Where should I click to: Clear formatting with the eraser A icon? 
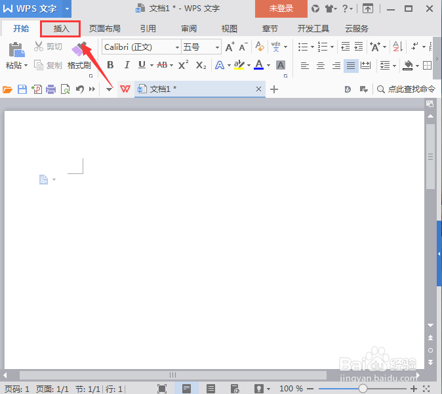click(x=259, y=47)
